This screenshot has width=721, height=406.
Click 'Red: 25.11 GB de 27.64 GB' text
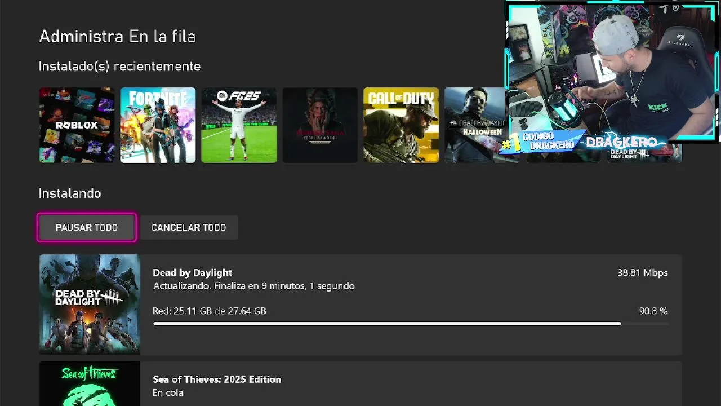click(x=210, y=311)
